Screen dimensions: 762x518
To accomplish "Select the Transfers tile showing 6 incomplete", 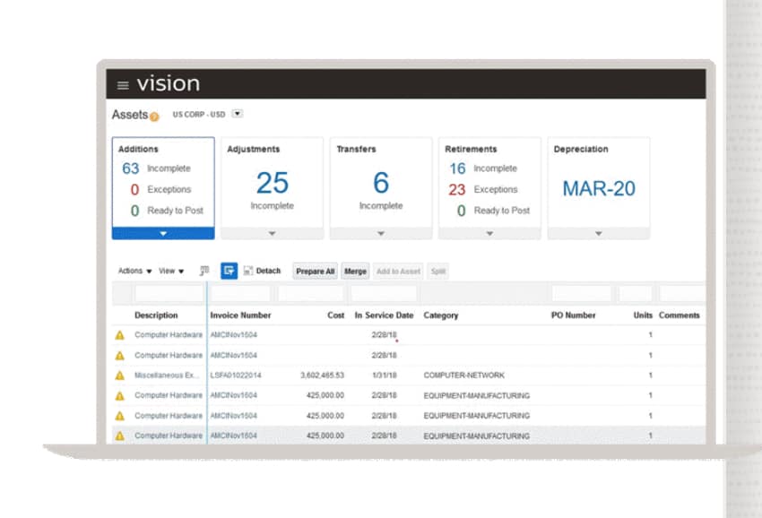I will tap(381, 184).
